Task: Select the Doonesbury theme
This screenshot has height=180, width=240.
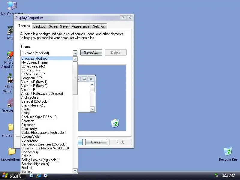Action: (x=47, y=152)
